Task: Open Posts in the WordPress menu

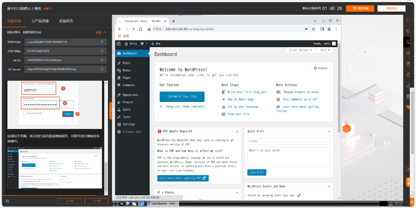Action: (133, 63)
